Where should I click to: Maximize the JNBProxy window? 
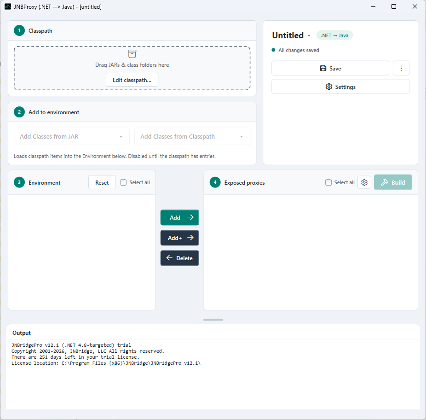[x=393, y=6]
